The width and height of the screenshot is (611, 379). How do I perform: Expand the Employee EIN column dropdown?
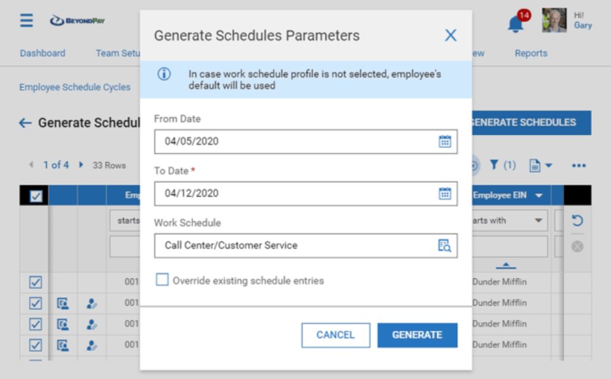coord(539,195)
